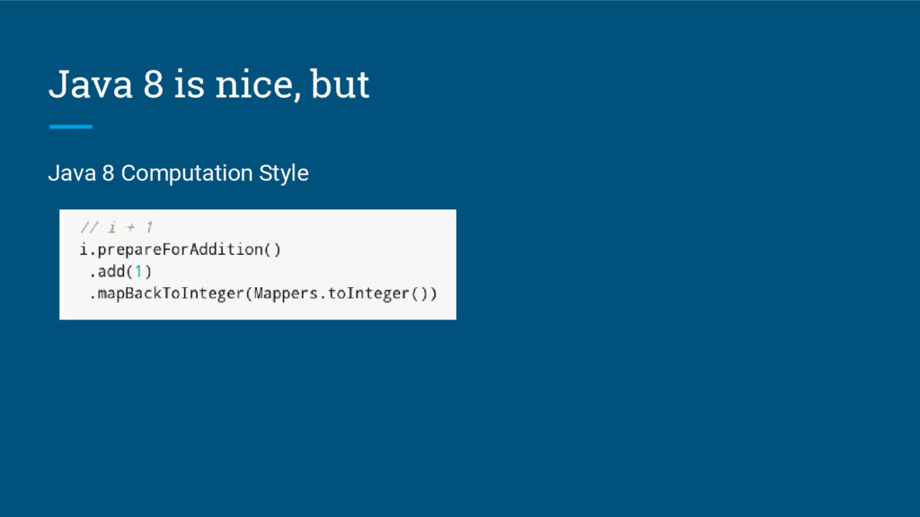Click the word "is" in the title
920x517 pixels.
click(x=189, y=84)
